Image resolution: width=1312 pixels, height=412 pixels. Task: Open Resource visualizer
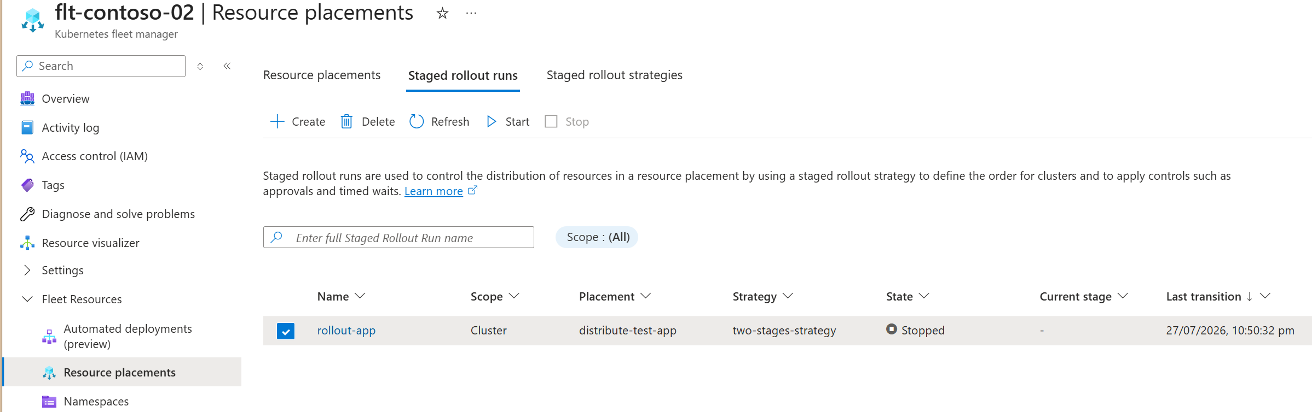(x=90, y=243)
